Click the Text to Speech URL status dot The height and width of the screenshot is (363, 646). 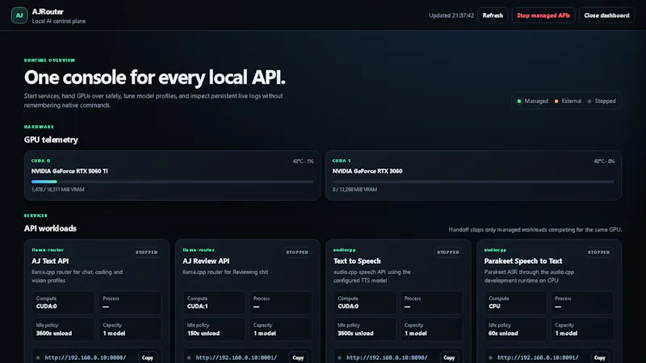339,357
